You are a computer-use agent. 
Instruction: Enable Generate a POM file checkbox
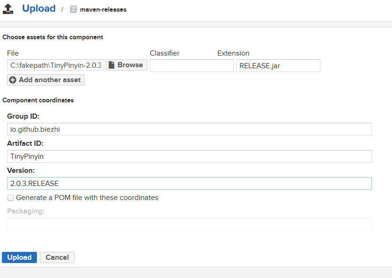10,198
